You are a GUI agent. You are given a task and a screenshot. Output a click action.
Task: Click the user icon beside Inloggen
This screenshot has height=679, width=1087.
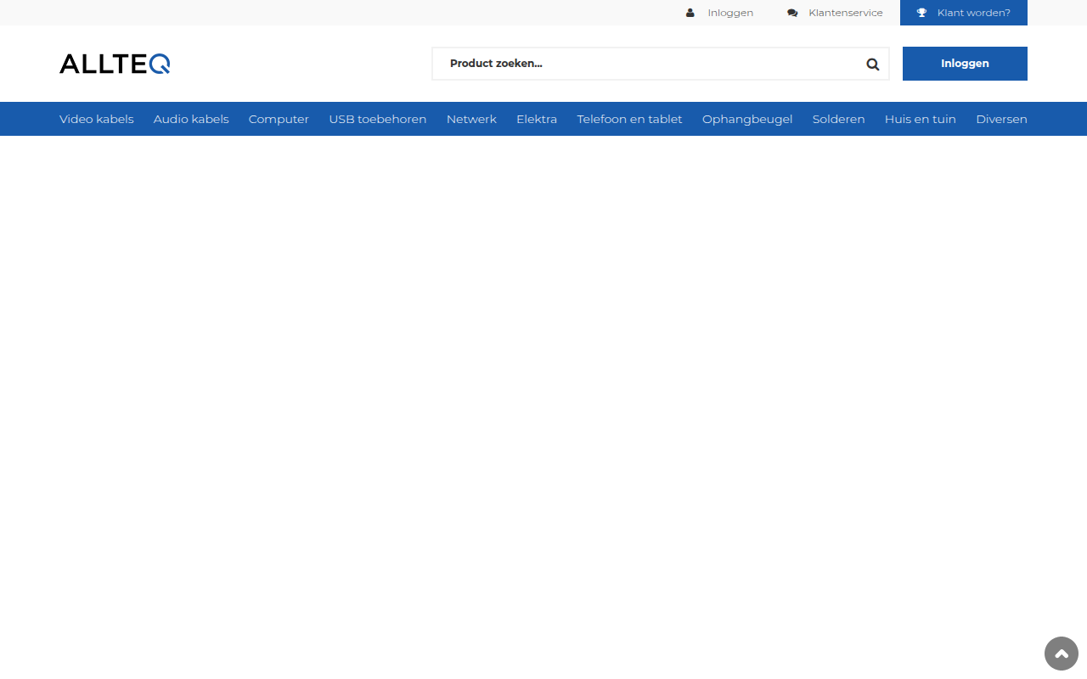coord(690,13)
